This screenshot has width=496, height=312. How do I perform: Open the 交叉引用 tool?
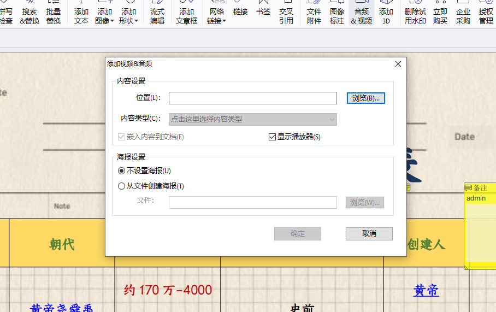point(286,12)
